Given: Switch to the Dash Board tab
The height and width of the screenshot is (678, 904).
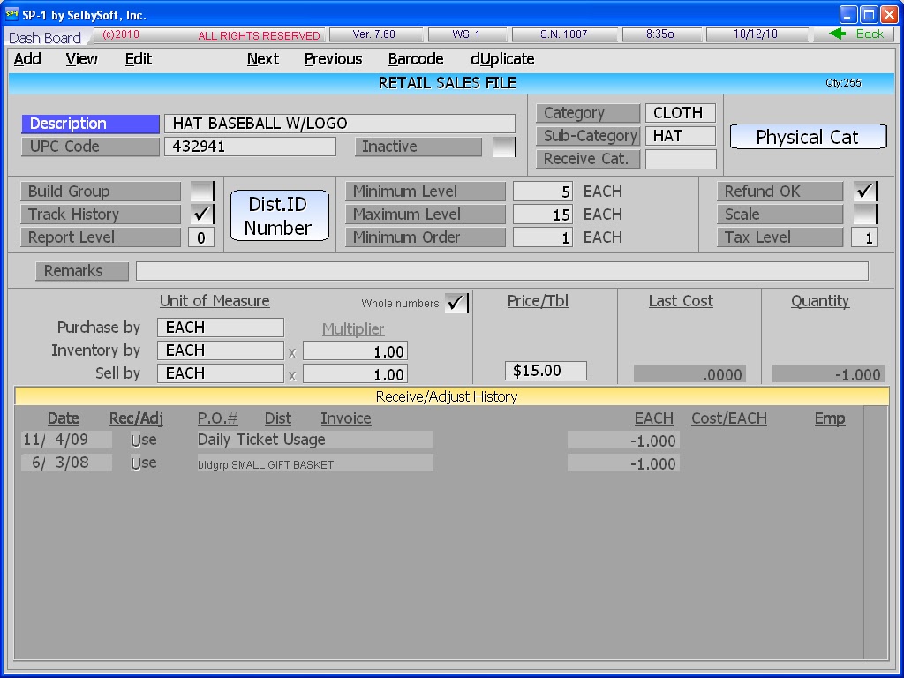Looking at the screenshot, I should coord(44,37).
